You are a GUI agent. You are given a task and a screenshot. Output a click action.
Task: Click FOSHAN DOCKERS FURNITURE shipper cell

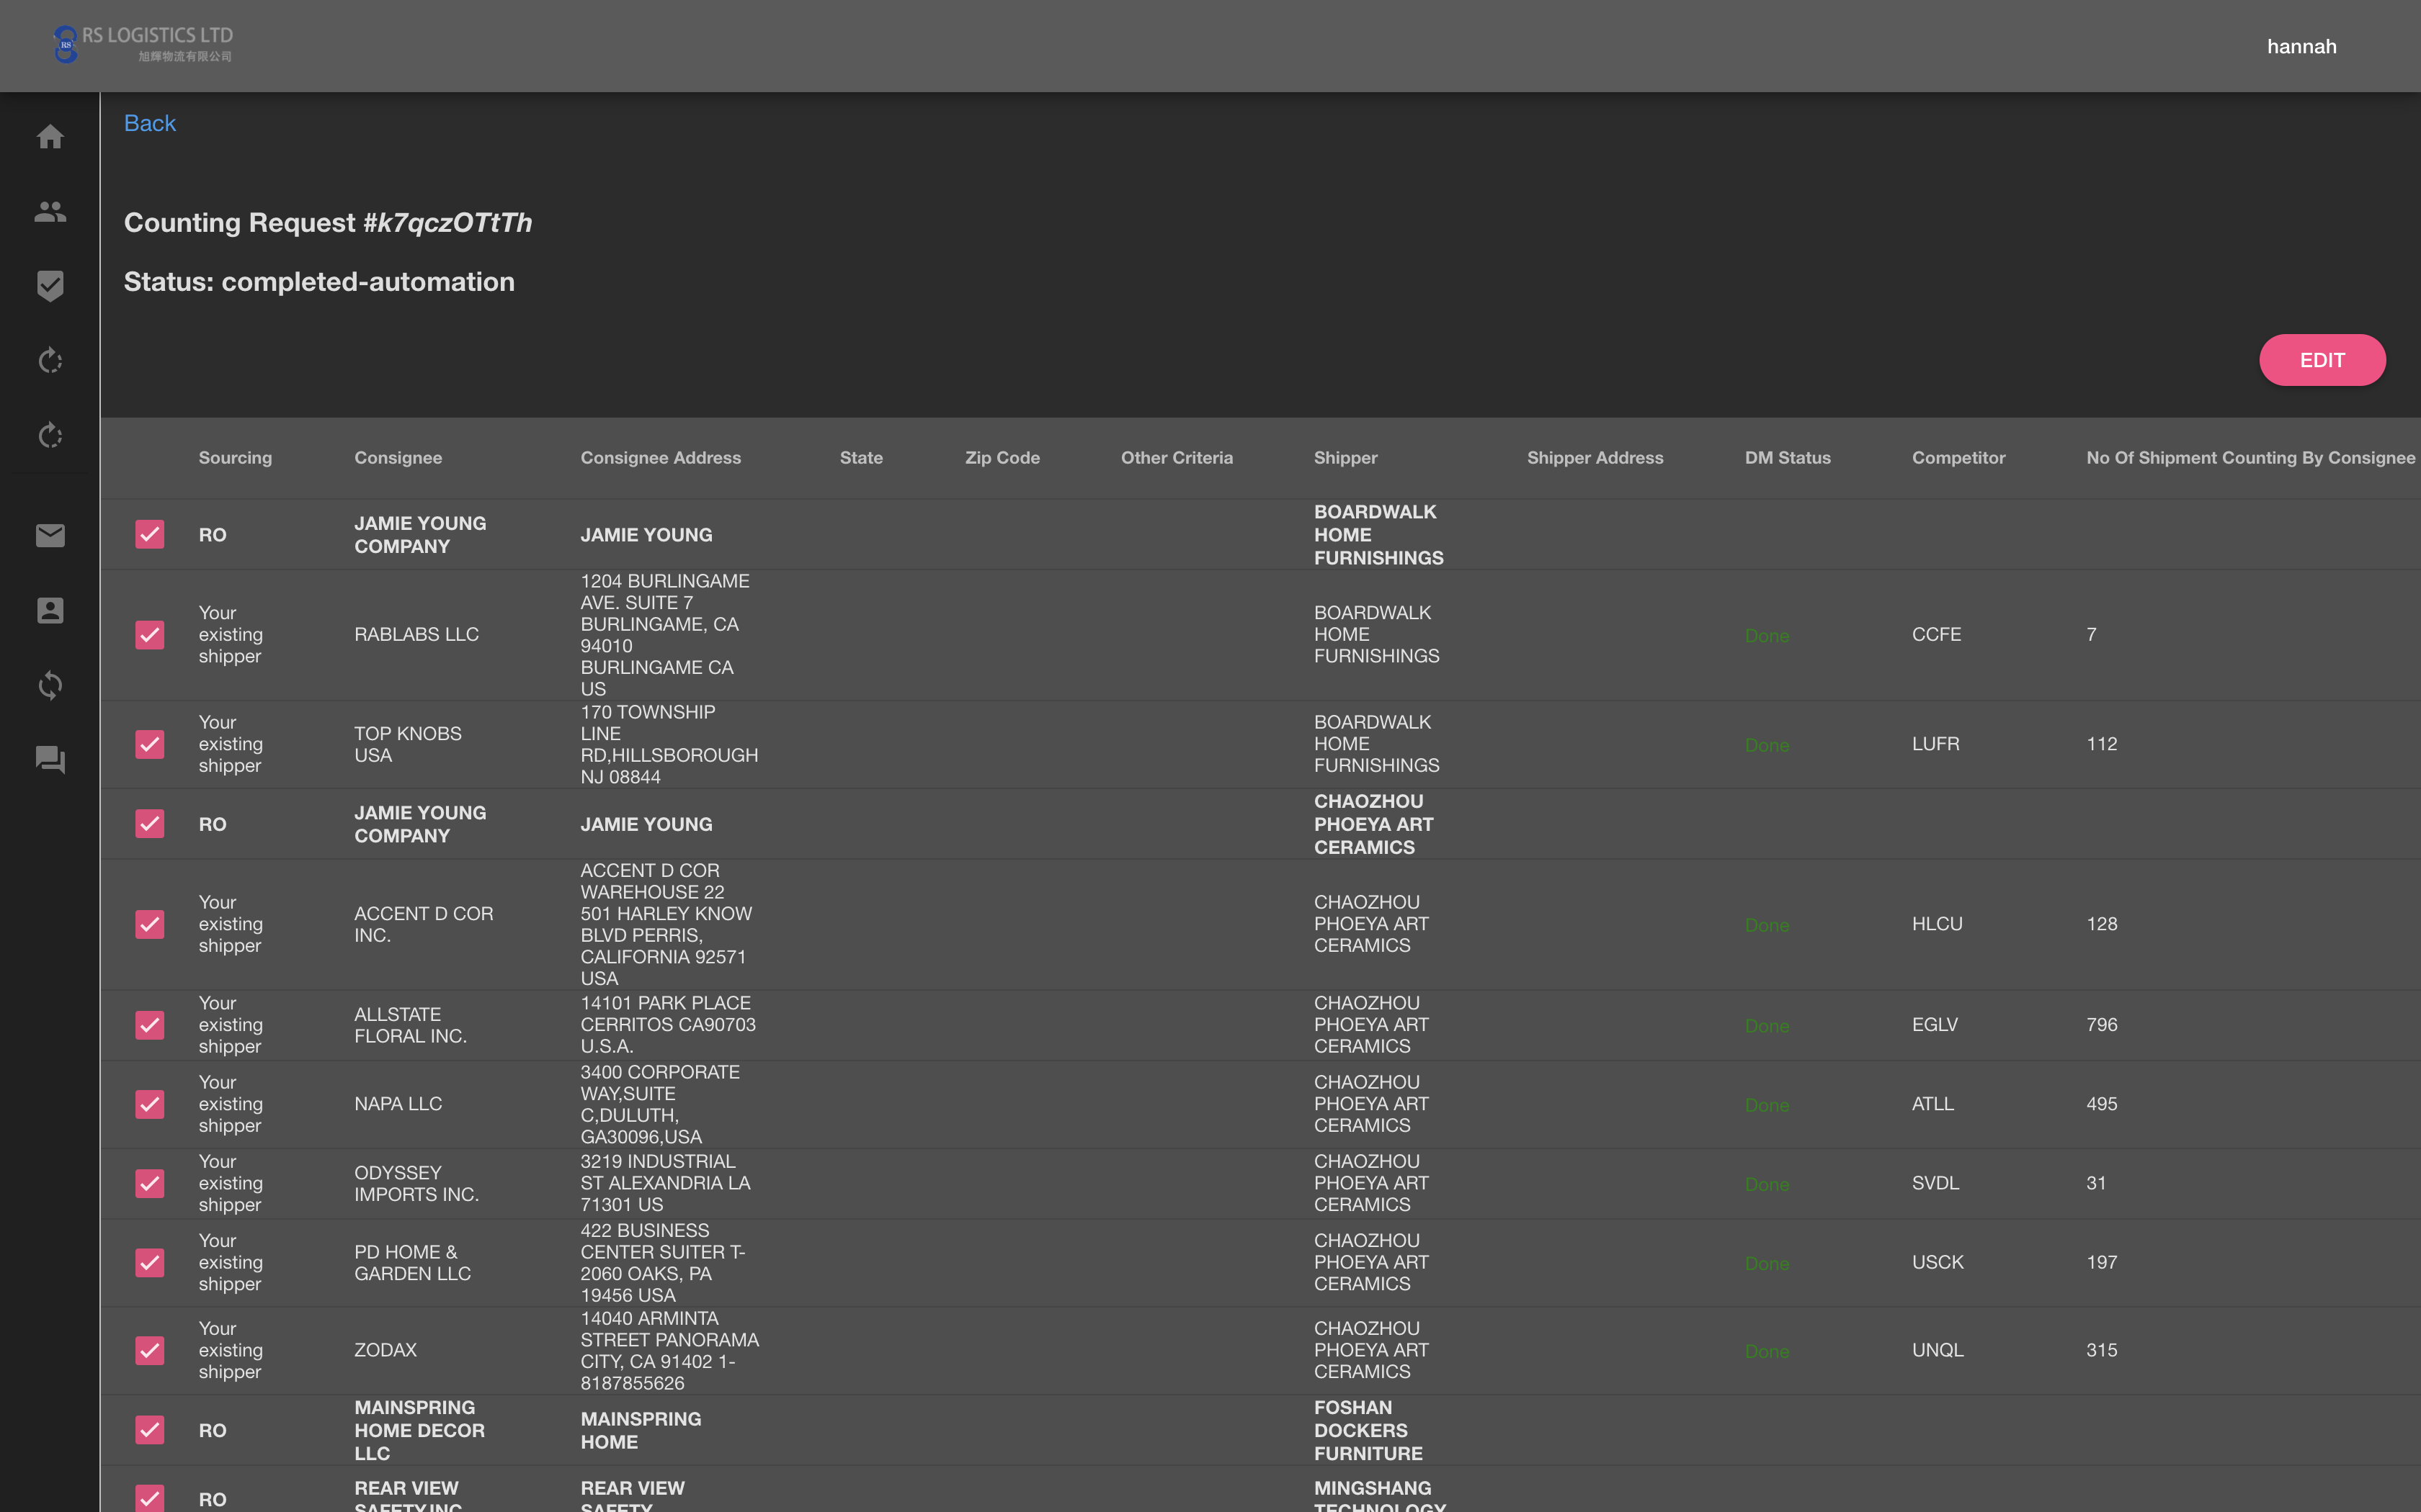coord(1368,1430)
